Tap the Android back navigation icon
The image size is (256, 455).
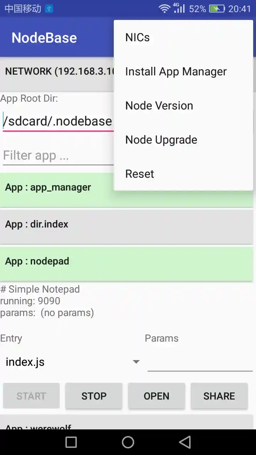point(185,442)
